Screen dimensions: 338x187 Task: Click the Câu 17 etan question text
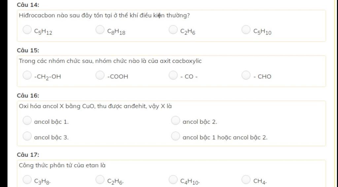tap(62, 165)
